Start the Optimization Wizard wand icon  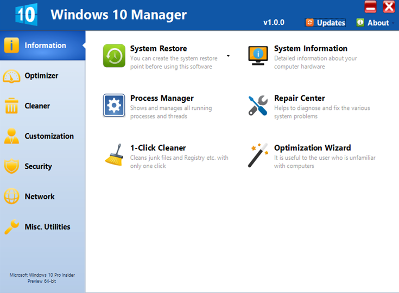coord(258,155)
